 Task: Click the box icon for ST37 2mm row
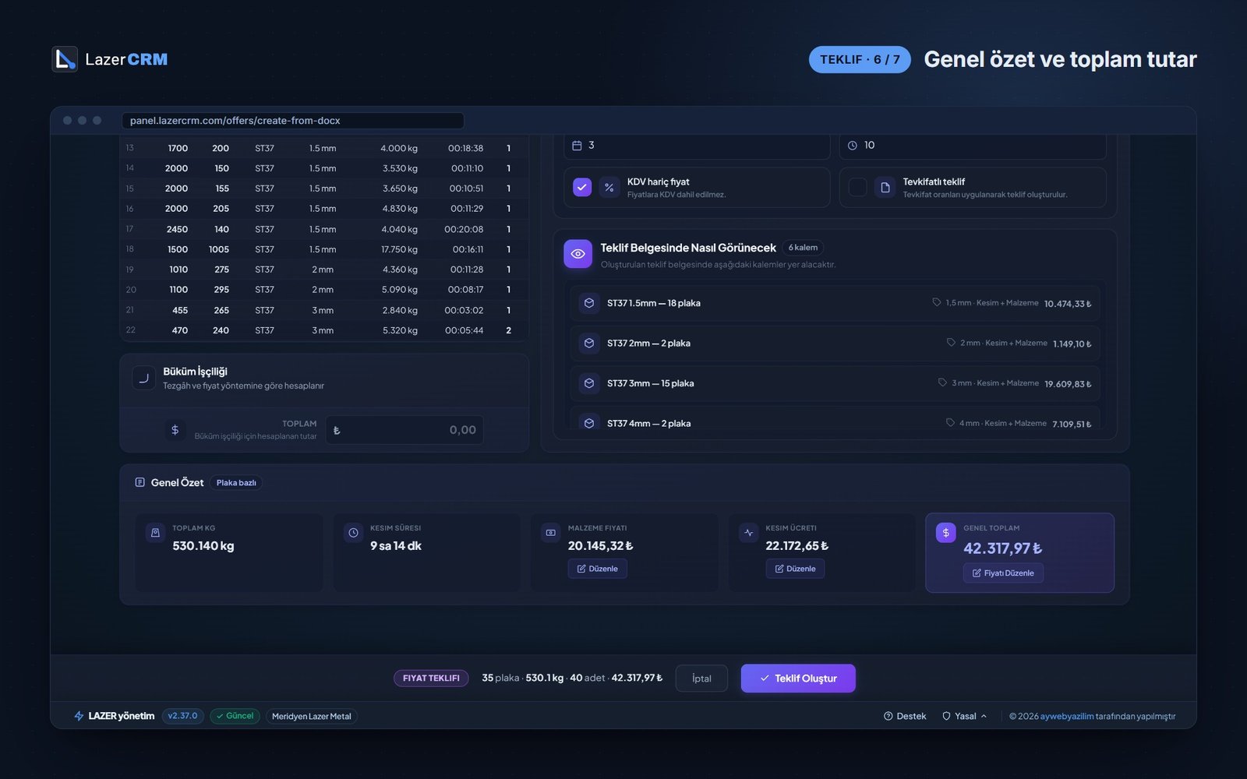coord(589,343)
